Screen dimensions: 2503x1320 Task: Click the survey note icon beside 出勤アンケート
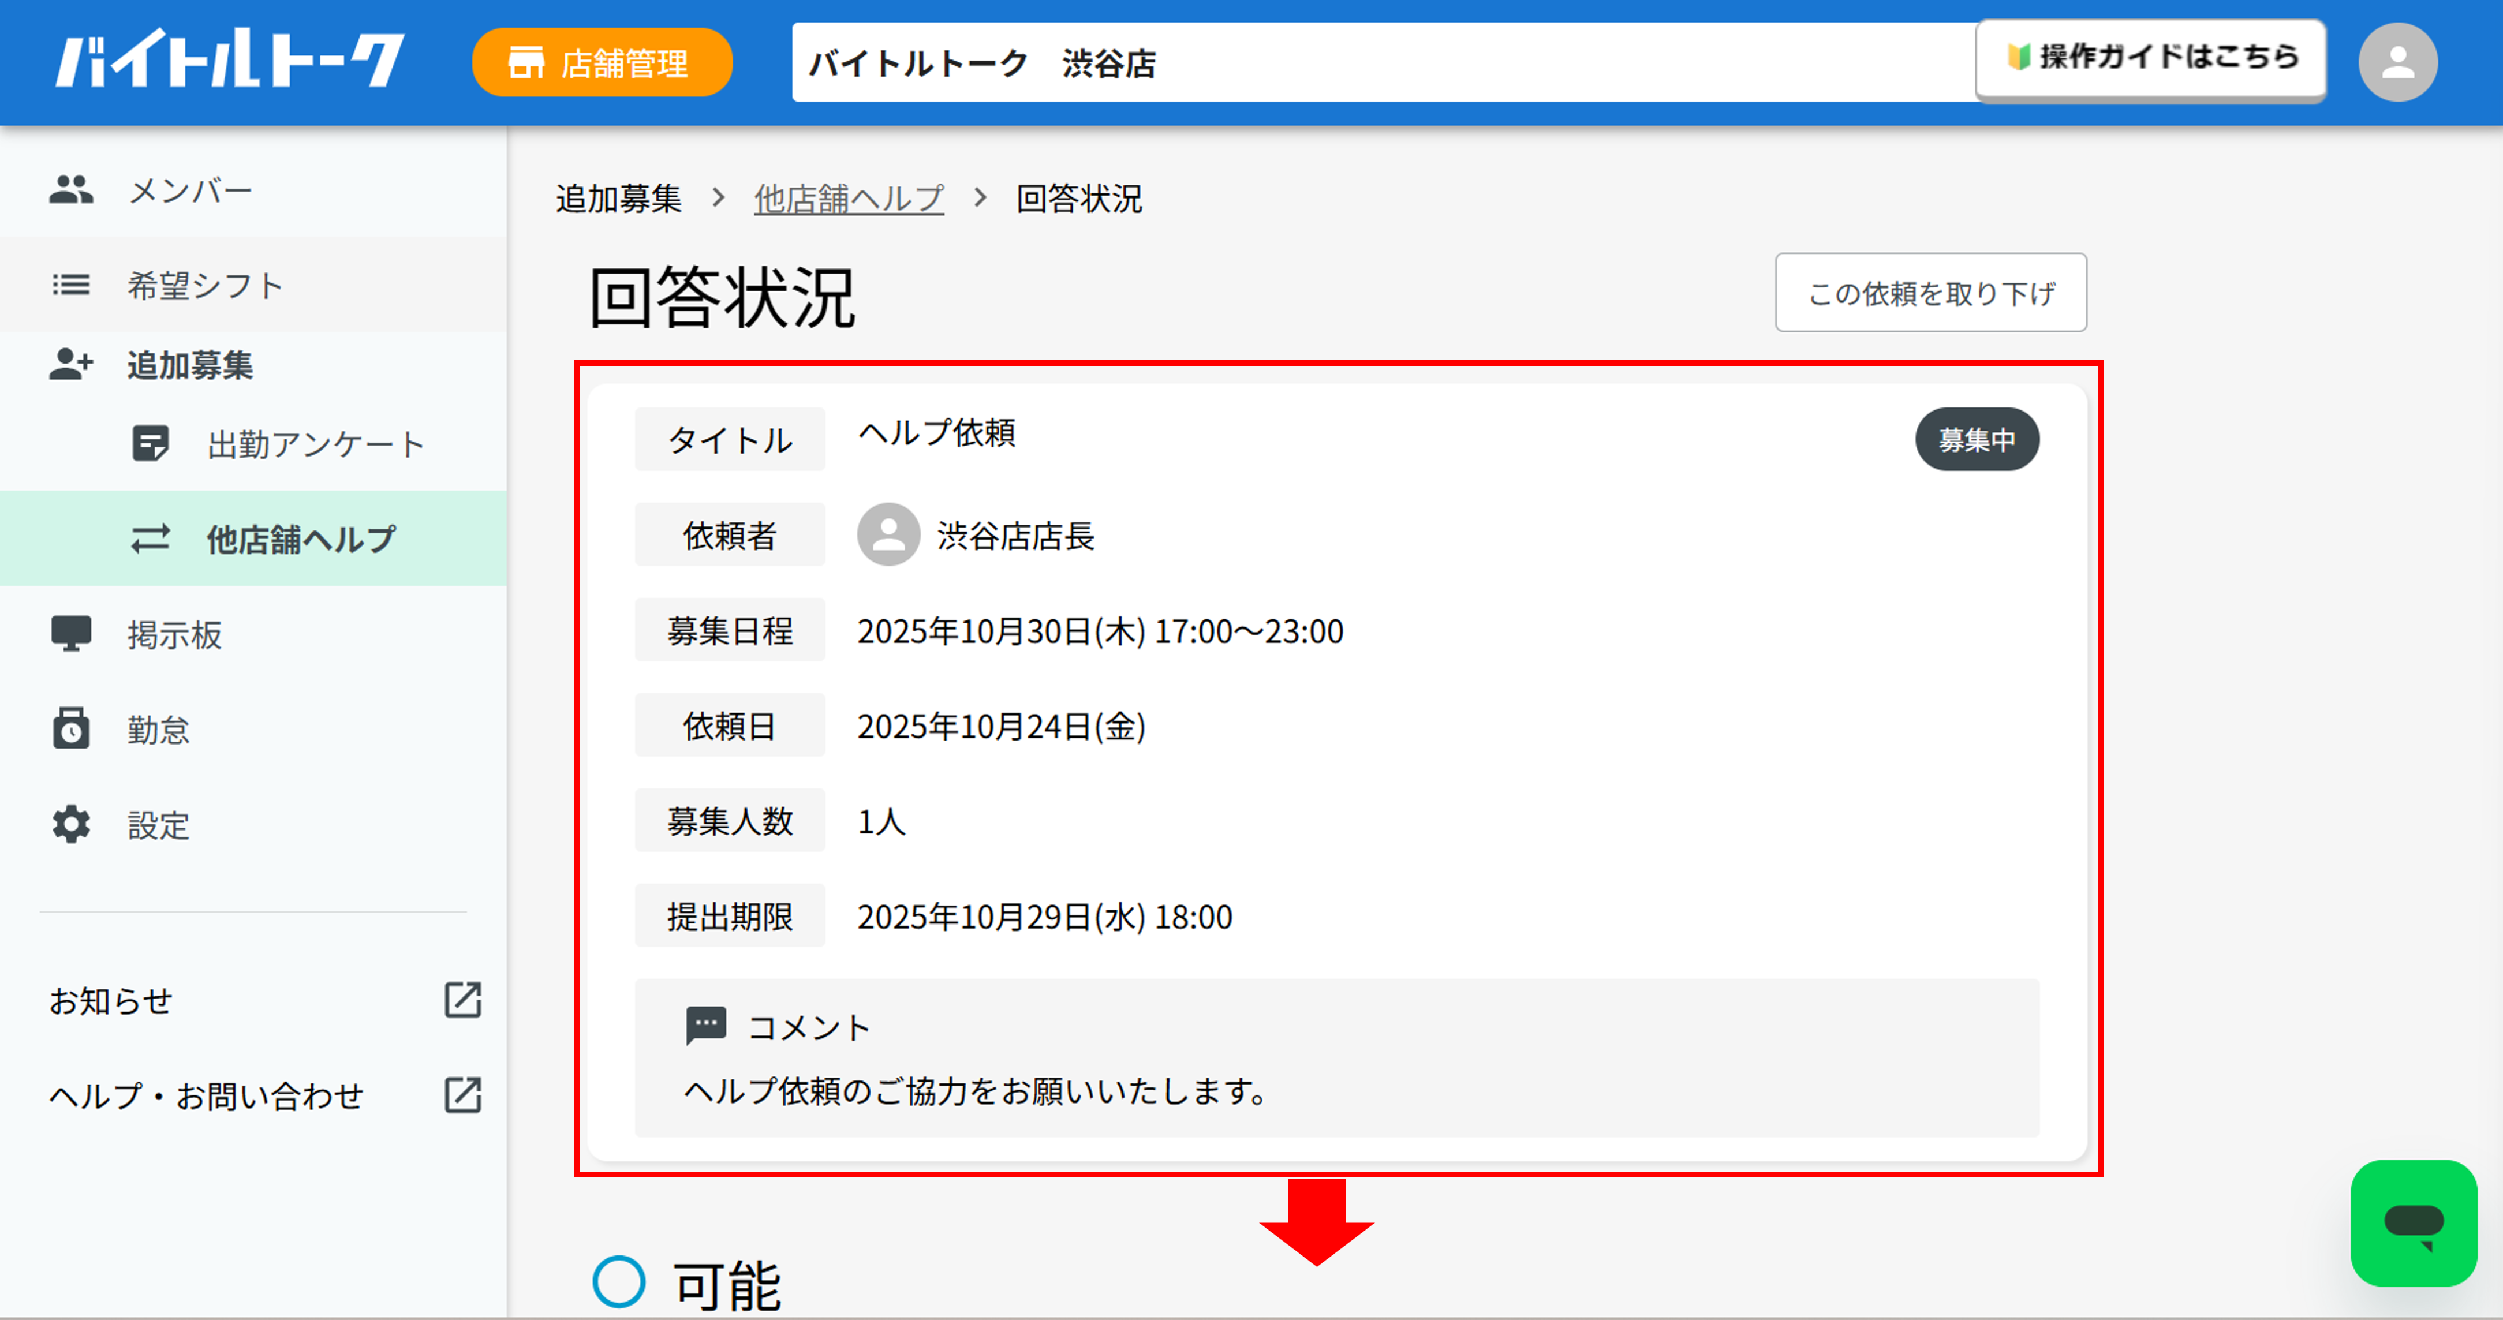coord(151,444)
